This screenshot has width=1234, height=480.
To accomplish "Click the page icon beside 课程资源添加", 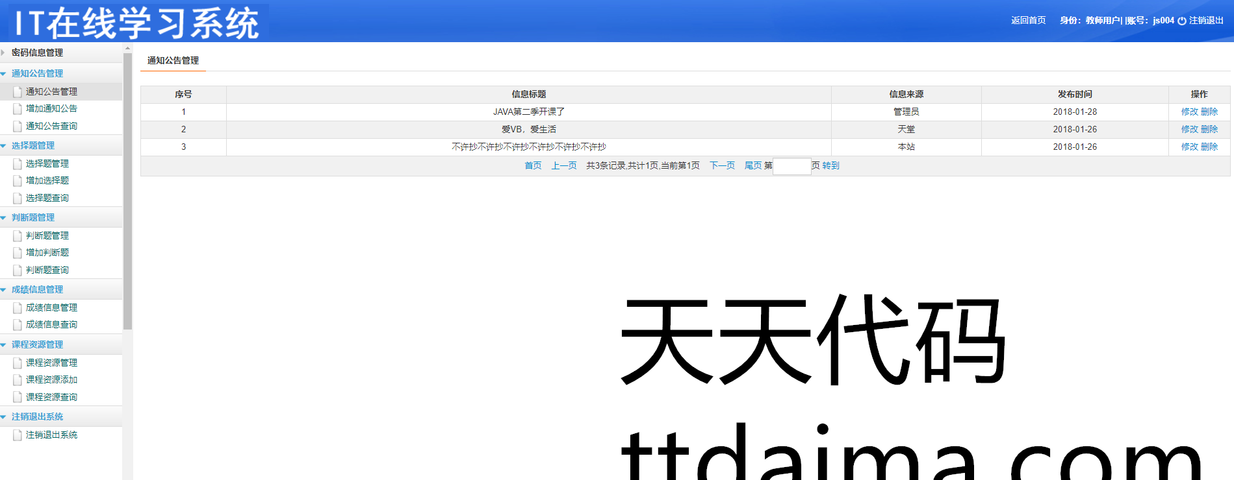I will tap(18, 380).
